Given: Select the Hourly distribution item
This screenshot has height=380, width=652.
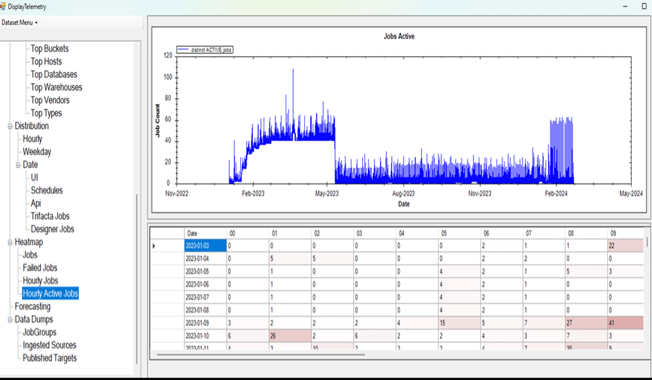Looking at the screenshot, I should click(x=32, y=139).
